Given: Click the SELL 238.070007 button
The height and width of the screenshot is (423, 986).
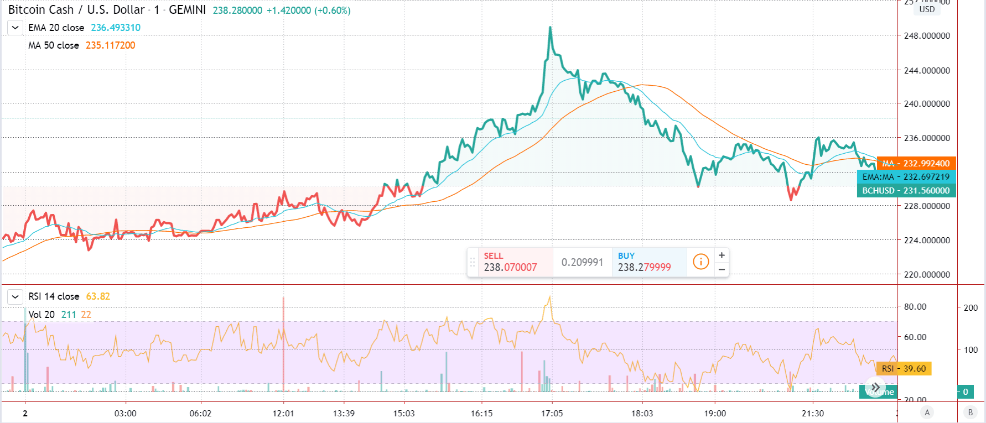Looking at the screenshot, I should (515, 262).
